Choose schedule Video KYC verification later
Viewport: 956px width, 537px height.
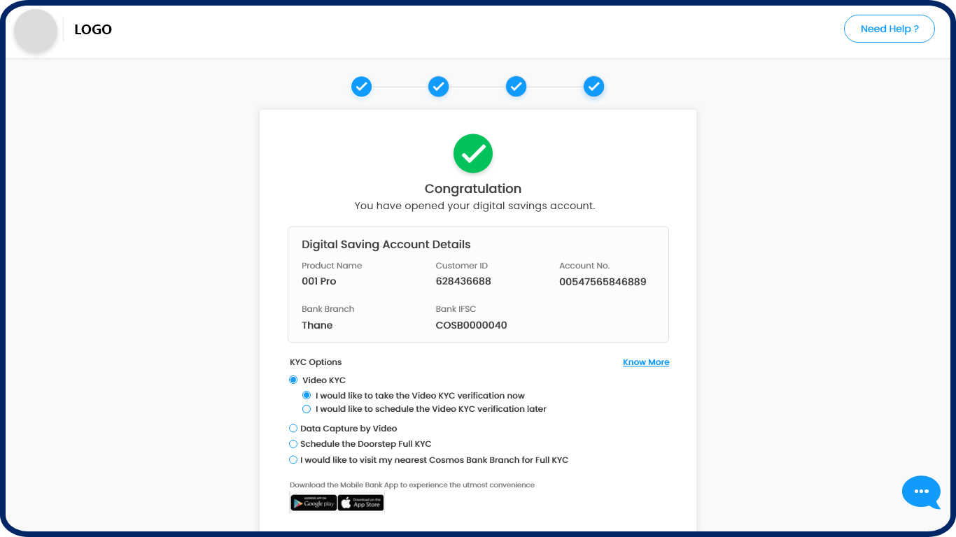307,409
